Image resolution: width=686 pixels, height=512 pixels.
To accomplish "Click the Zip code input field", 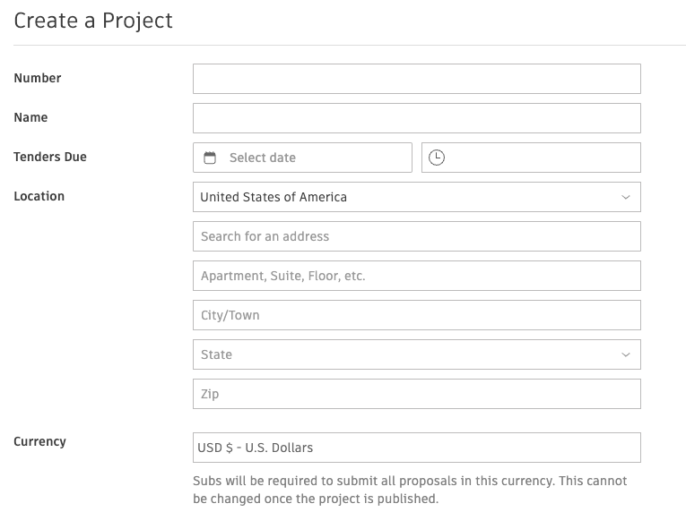I will (x=417, y=394).
